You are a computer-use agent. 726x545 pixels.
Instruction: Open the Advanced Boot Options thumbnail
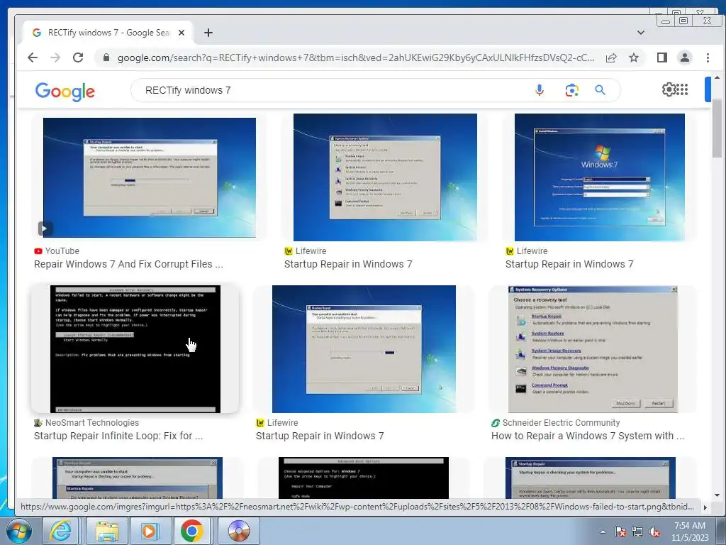coord(364,478)
